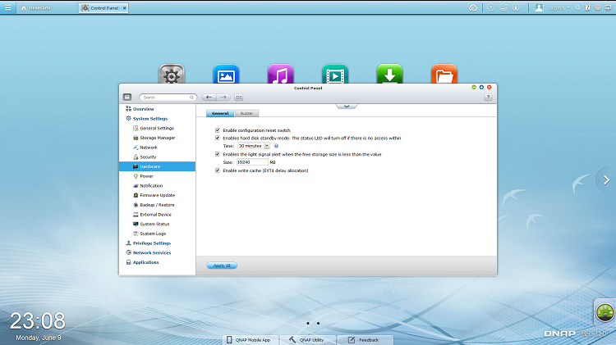Click the Control Panel help question icon
The width and height of the screenshot is (616, 345).
[488, 97]
